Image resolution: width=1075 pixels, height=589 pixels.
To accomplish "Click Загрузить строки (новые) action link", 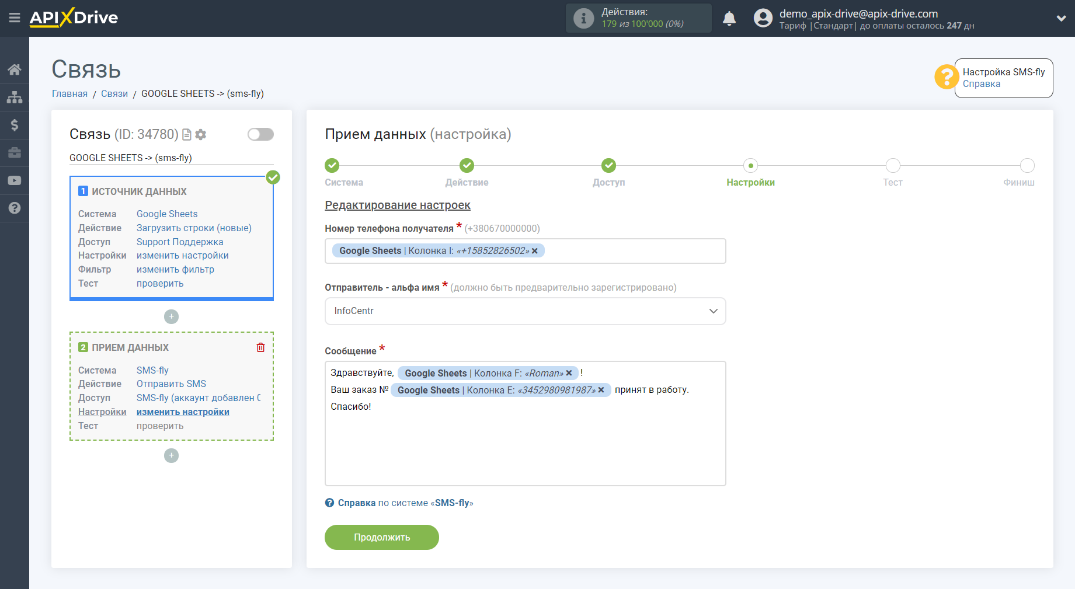I will [x=194, y=228].
